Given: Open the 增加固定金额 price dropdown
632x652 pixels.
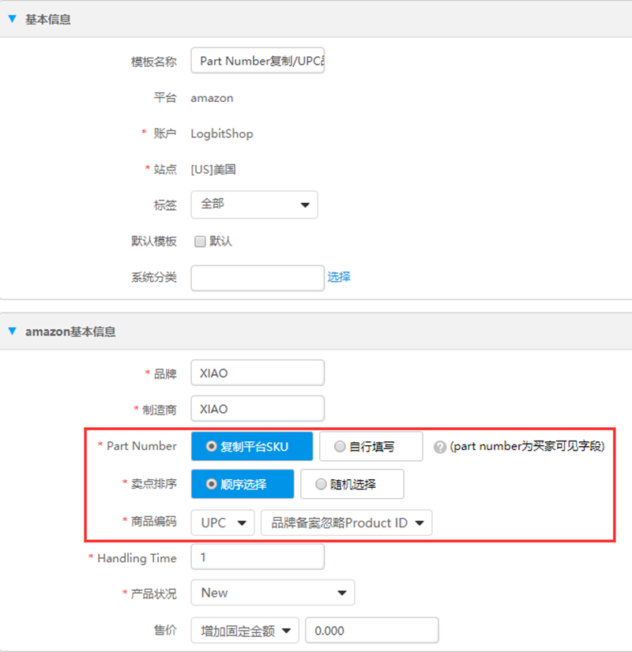Looking at the screenshot, I should pyautogui.click(x=244, y=631).
